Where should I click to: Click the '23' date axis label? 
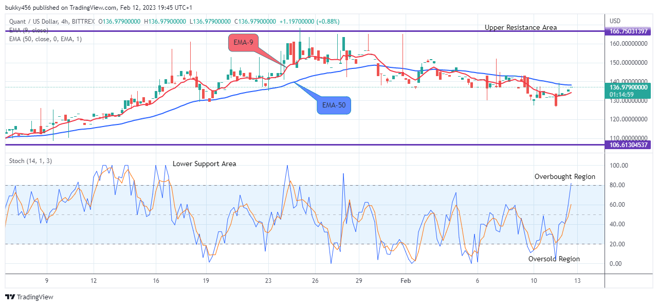pyautogui.click(x=268, y=281)
